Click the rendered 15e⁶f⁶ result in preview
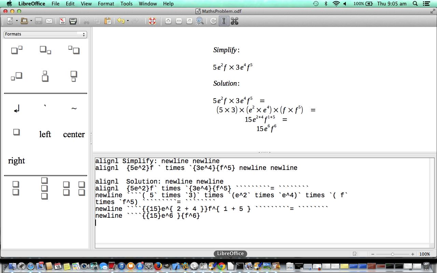The height and width of the screenshot is (273, 437). pos(266,128)
